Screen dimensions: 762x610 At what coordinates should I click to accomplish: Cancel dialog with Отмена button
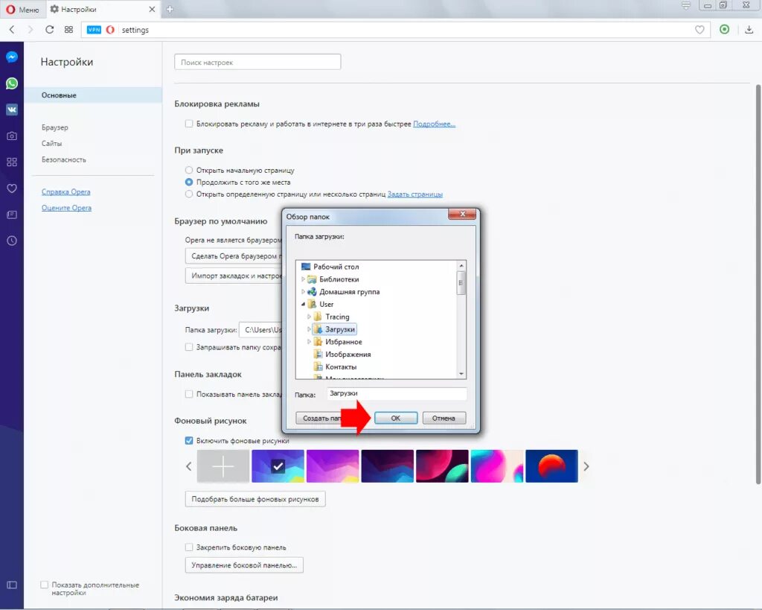point(444,418)
